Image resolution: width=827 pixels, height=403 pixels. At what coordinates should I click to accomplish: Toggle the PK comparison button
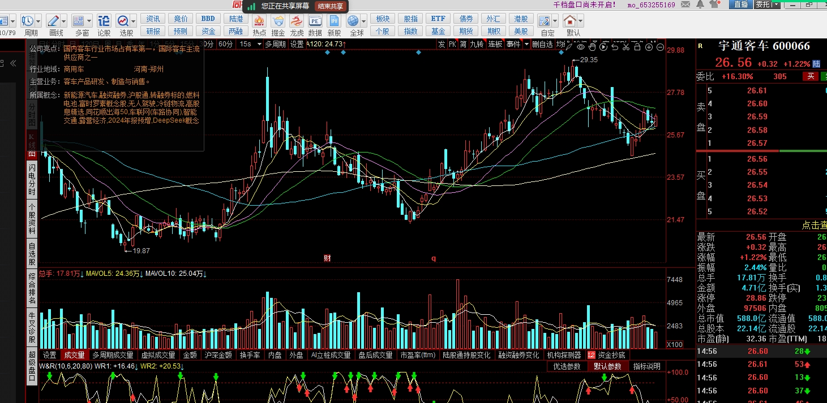[452, 44]
